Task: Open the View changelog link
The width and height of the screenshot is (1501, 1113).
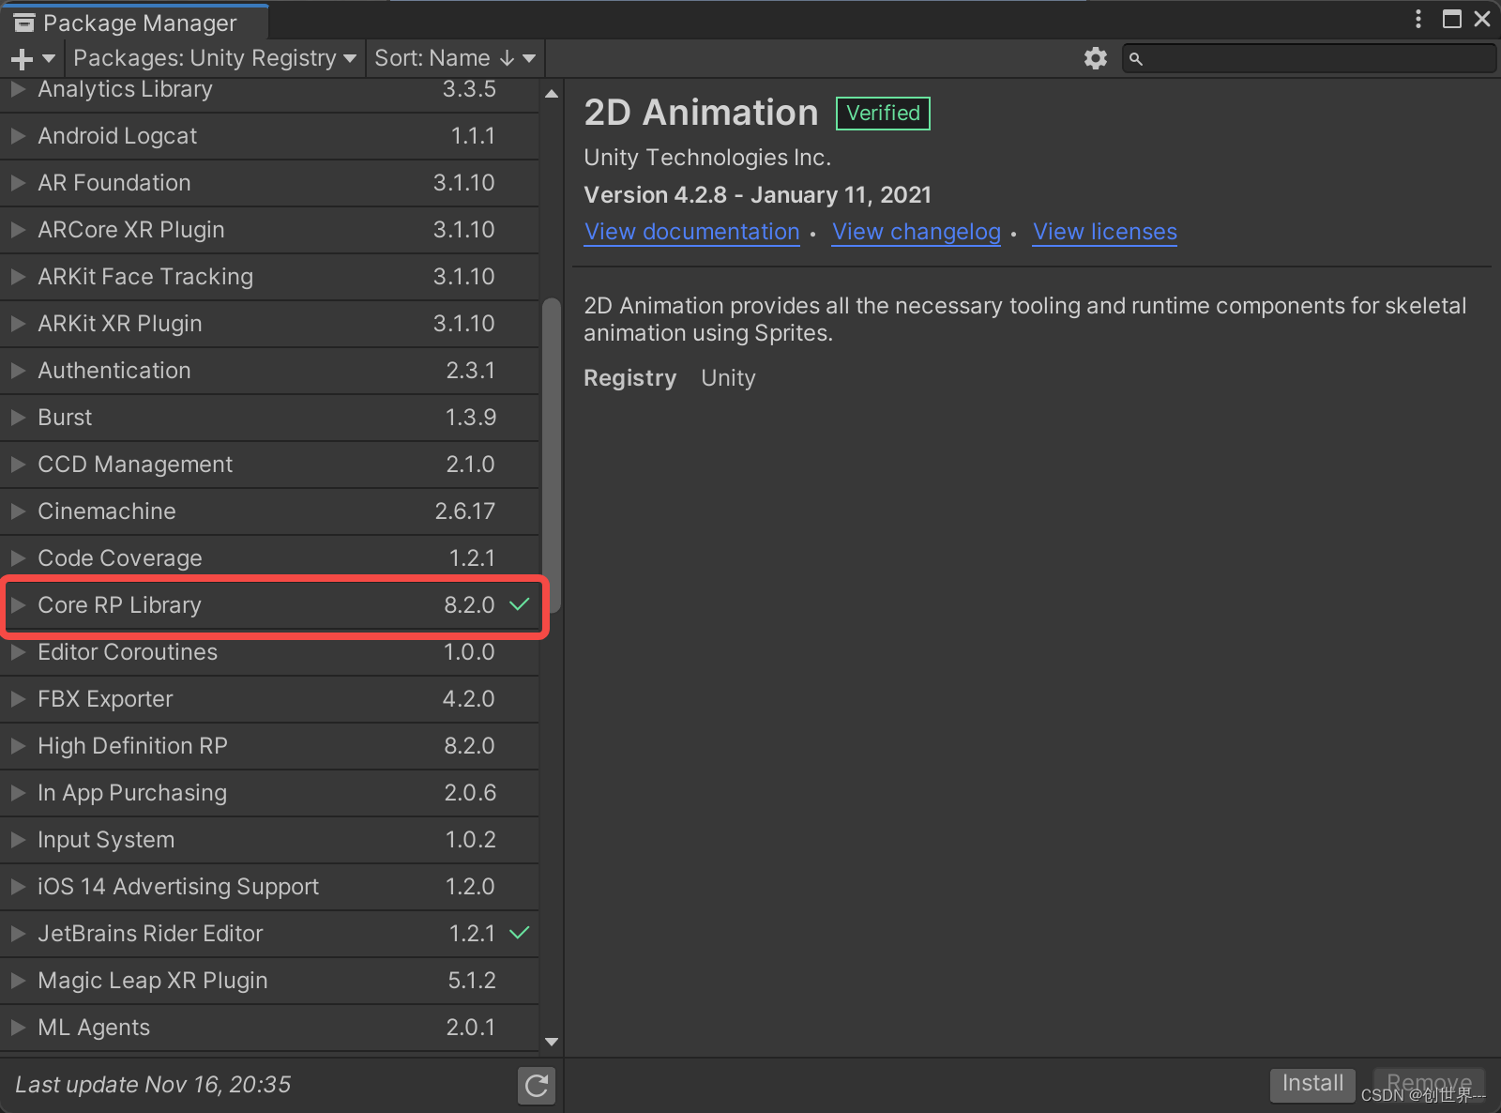Action: (915, 232)
